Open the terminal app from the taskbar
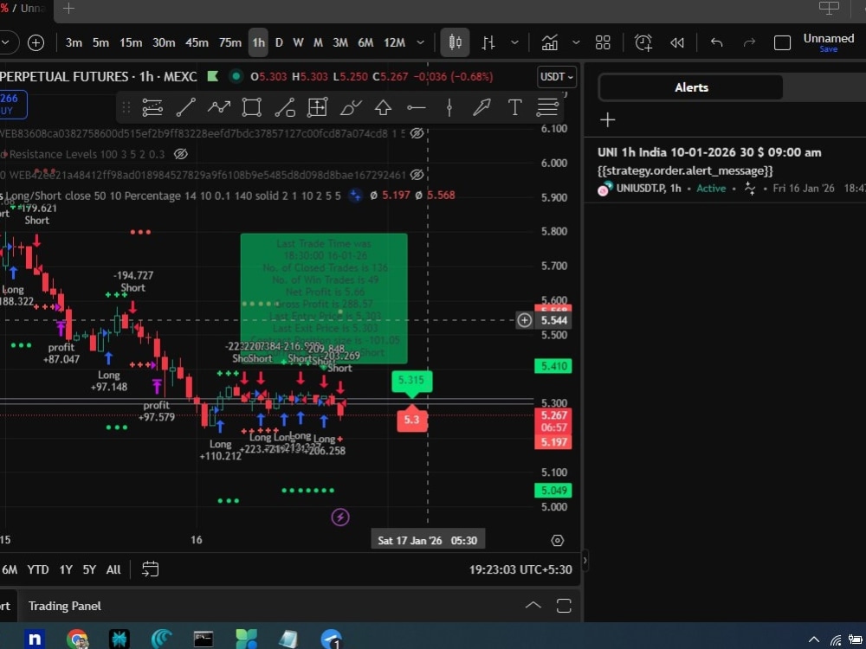 [x=204, y=639]
